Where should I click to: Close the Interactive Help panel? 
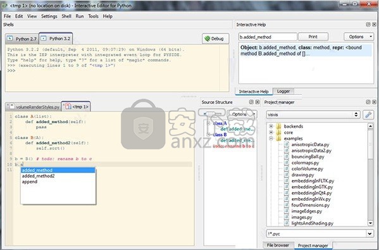tap(374, 25)
